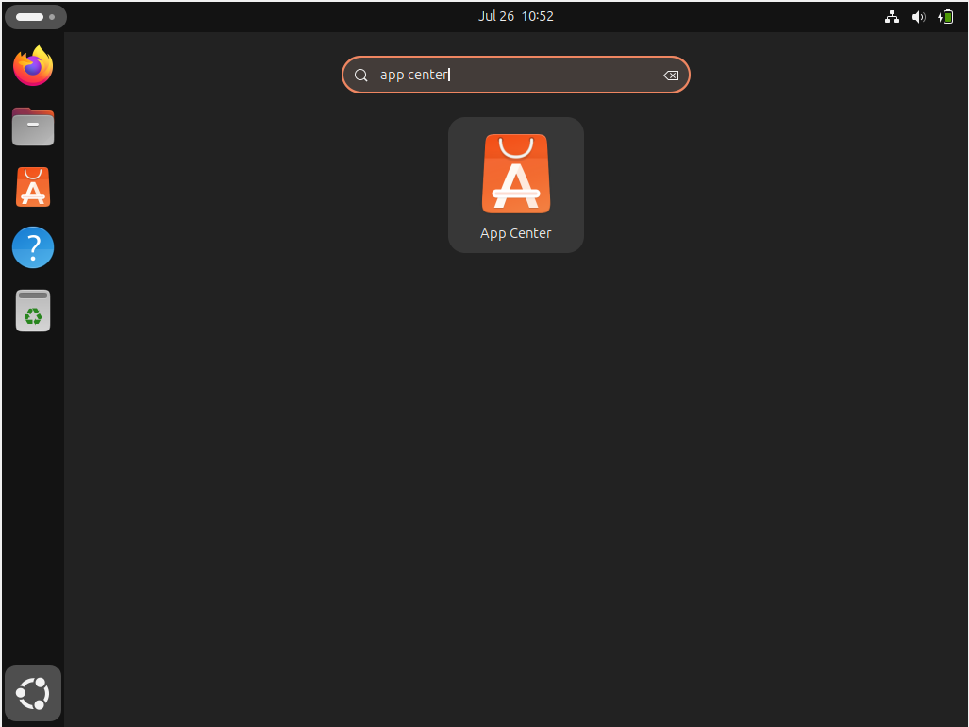Screen dimensions: 969x727
Task: Click the Show Apps Ubuntu grid icon
Action: 32,692
